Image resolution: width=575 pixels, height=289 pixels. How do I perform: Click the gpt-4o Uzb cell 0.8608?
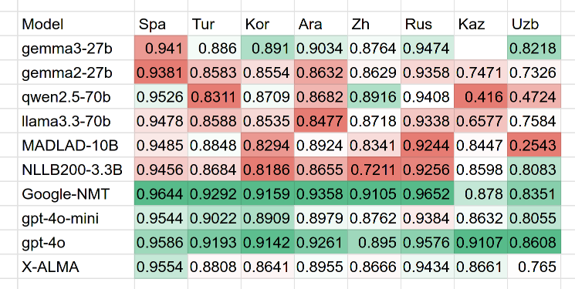coord(534,242)
